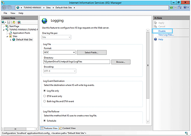The image size is (191, 136).
Task: Click the help question mark icon in top toolbar
Action: coord(184,7)
